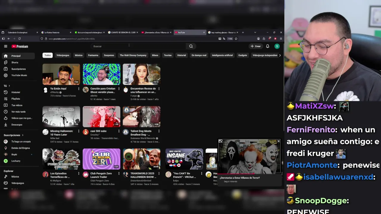Select The Walt Disney Company chip
Screen dimensions: 381x214
pyautogui.click(x=133, y=55)
